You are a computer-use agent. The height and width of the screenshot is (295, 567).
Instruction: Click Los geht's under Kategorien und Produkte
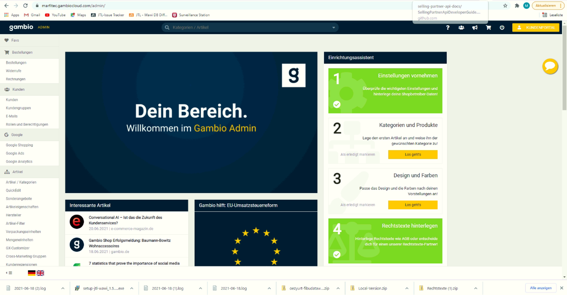point(413,154)
